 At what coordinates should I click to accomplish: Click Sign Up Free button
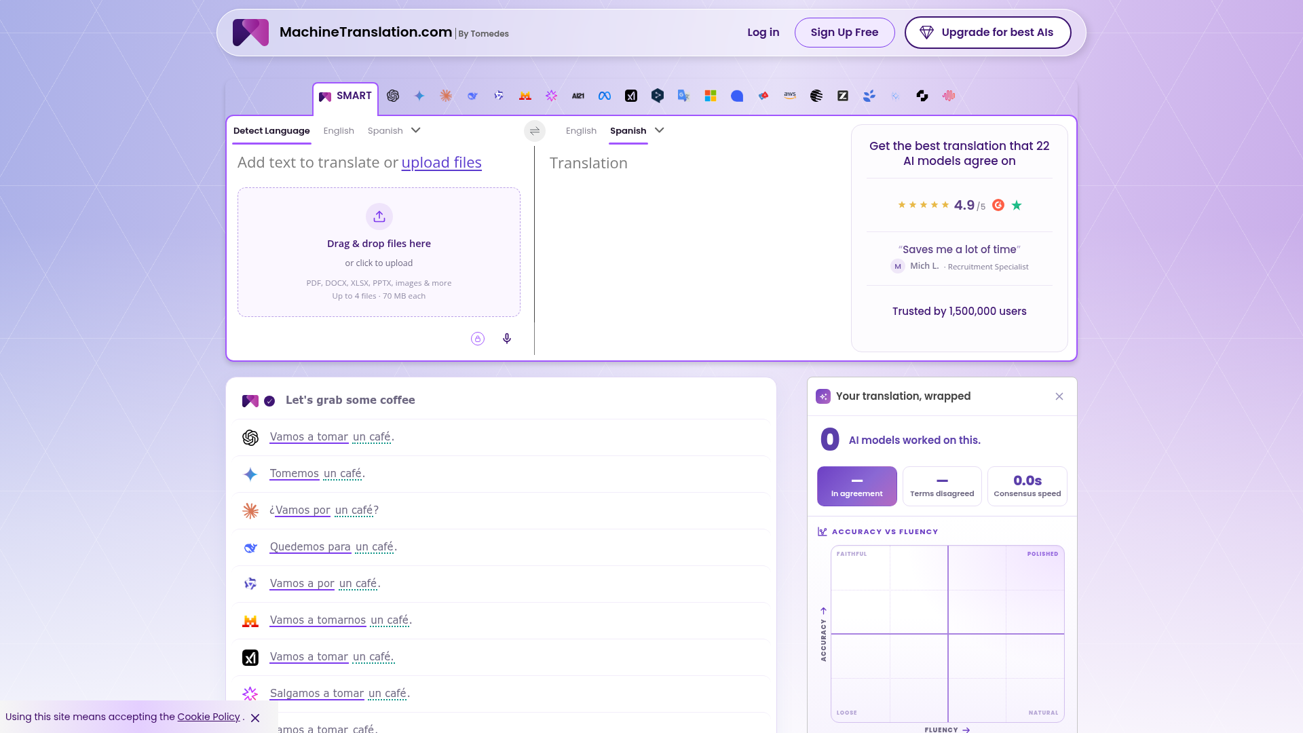[x=845, y=33]
